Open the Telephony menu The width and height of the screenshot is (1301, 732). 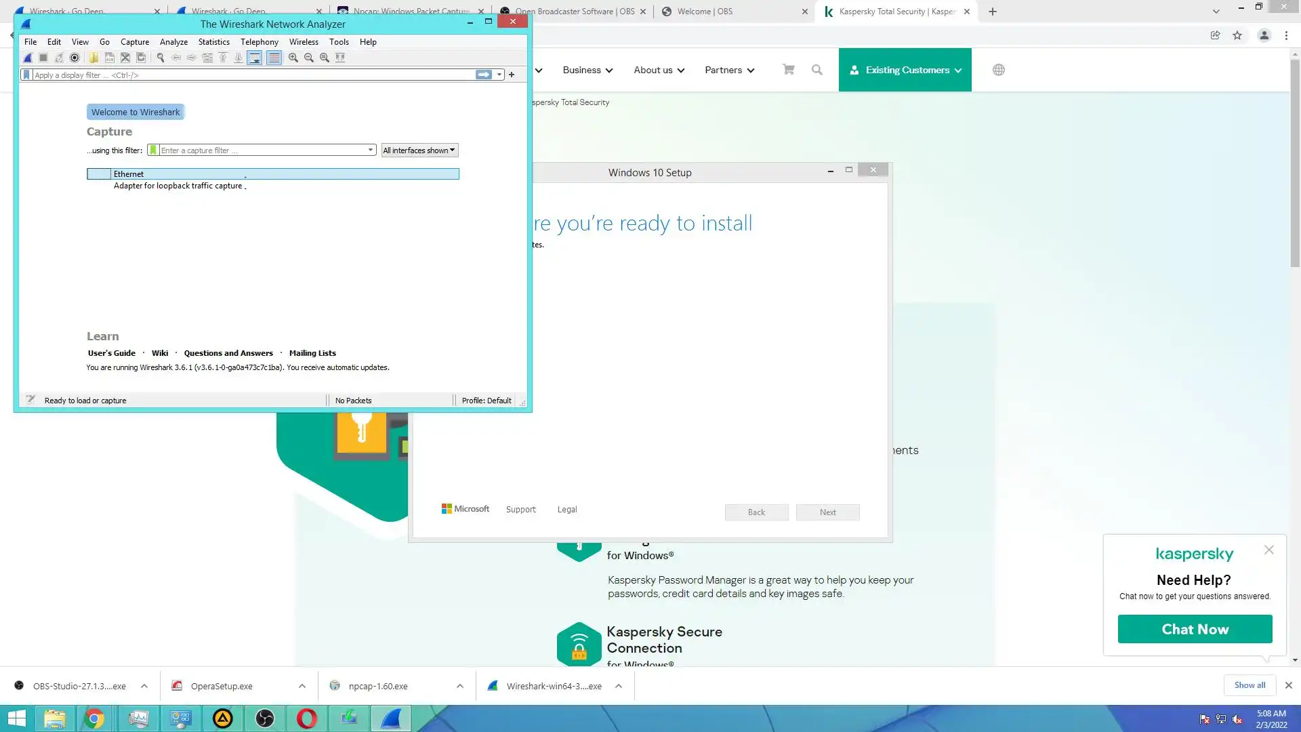point(259,42)
